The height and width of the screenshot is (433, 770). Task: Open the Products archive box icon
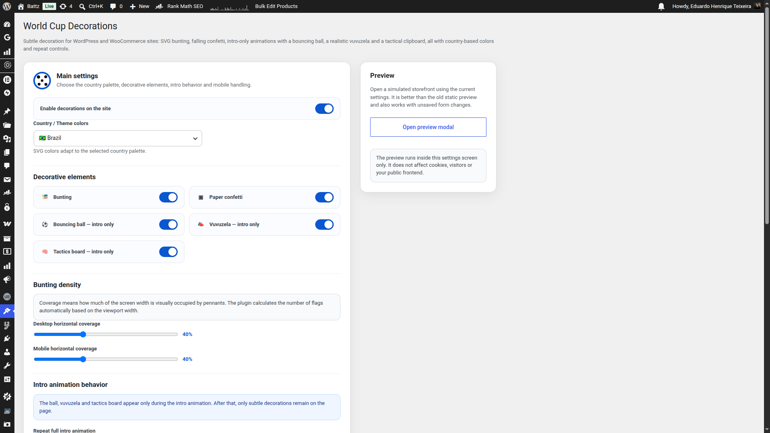(7, 239)
